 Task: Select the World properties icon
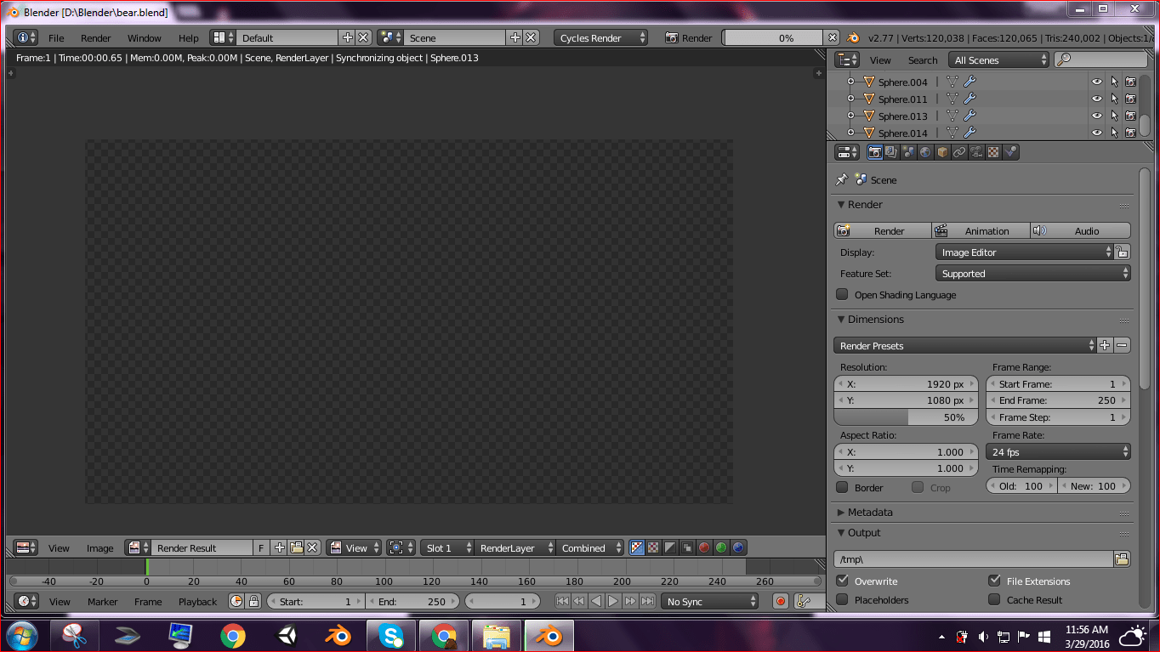coord(924,151)
